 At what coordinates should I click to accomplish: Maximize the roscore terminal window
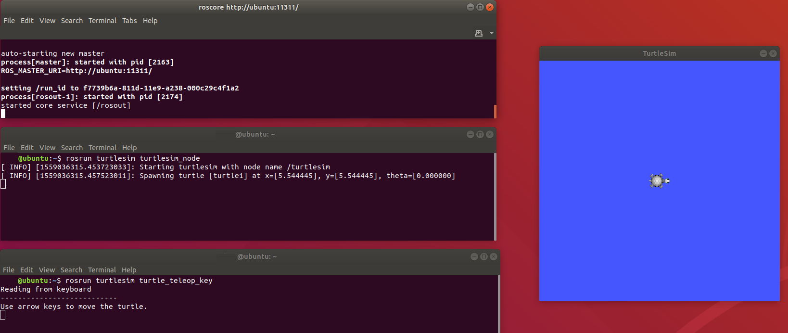tap(480, 7)
